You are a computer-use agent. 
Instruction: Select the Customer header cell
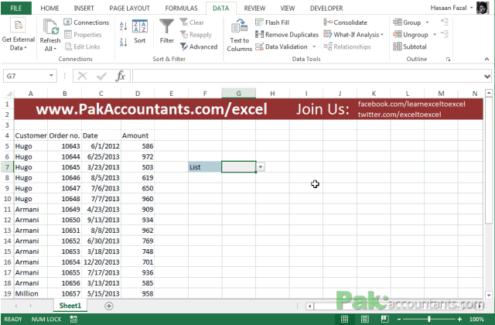[x=31, y=135]
